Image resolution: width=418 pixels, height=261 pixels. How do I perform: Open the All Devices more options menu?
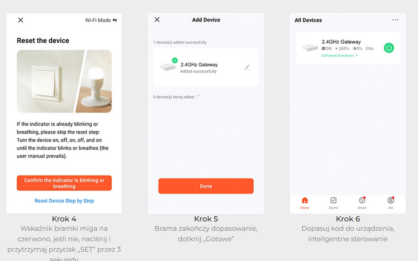point(395,20)
